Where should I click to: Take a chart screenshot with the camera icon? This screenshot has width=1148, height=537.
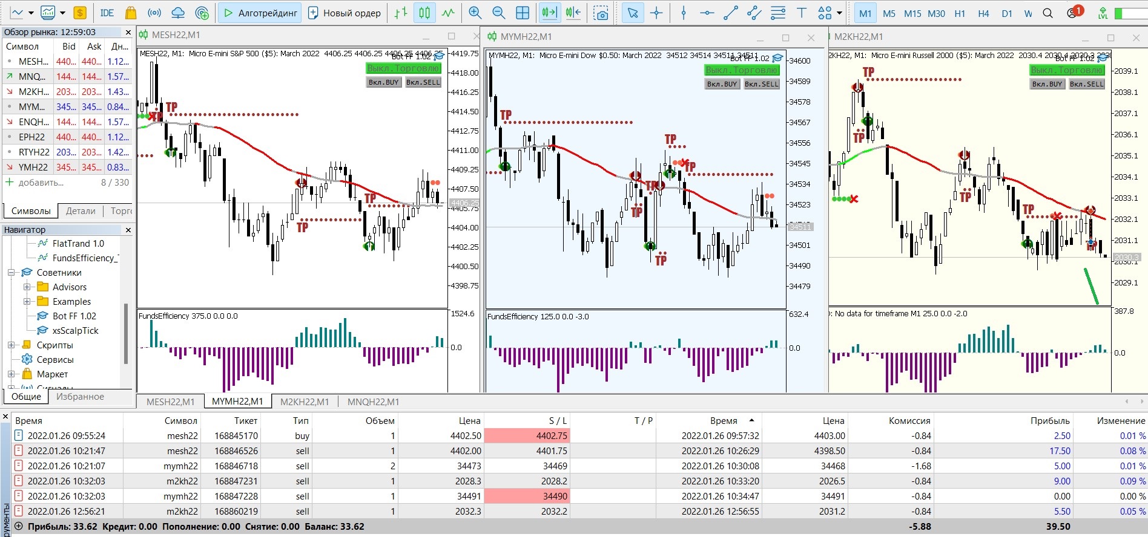[x=601, y=13]
